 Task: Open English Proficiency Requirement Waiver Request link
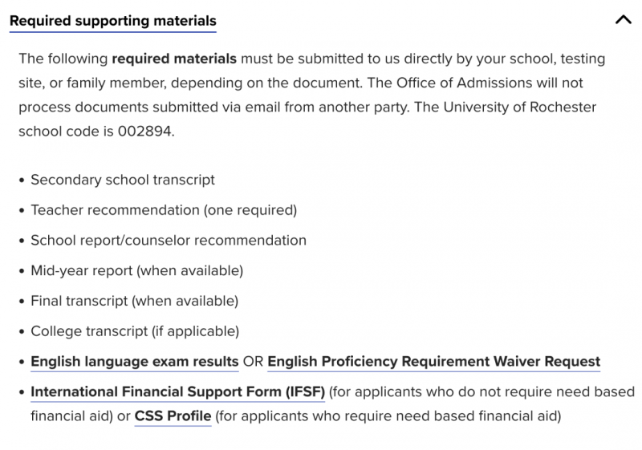pos(433,362)
